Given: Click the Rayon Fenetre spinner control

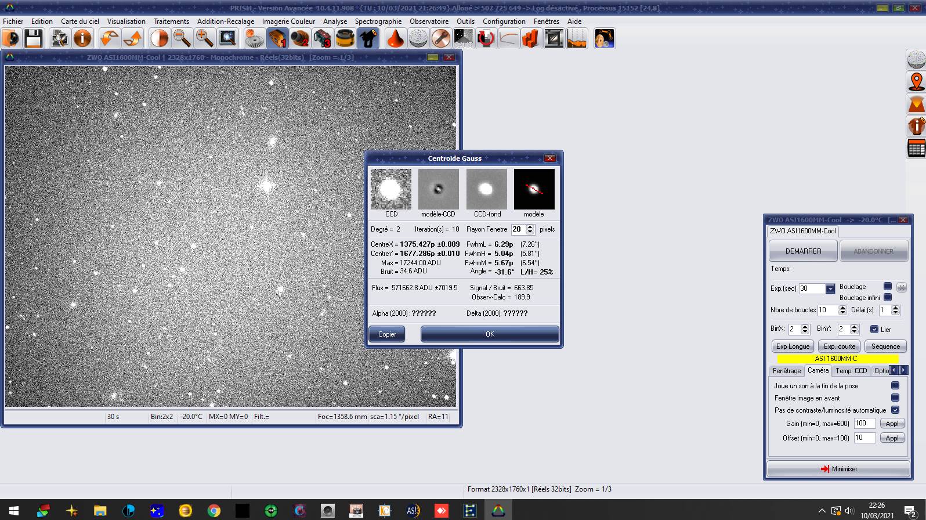Looking at the screenshot, I should tap(530, 229).
